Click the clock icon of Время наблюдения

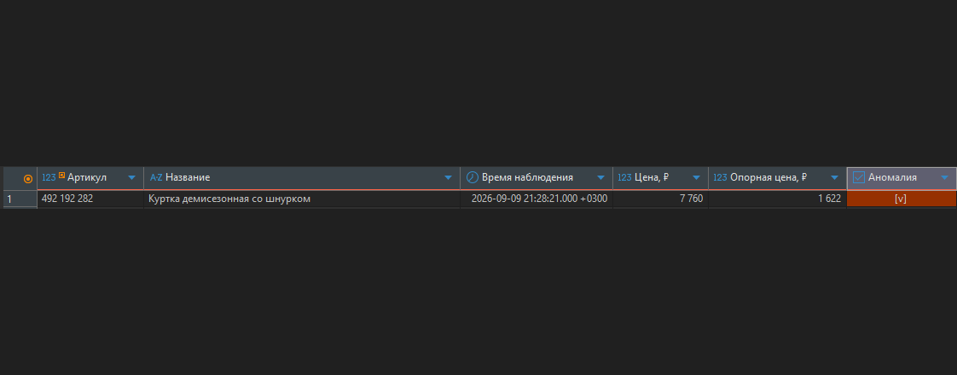pyautogui.click(x=473, y=177)
